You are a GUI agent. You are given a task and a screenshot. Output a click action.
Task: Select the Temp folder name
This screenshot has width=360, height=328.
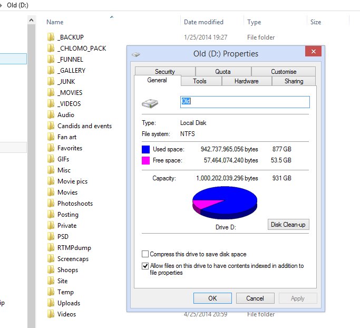[x=65, y=292]
